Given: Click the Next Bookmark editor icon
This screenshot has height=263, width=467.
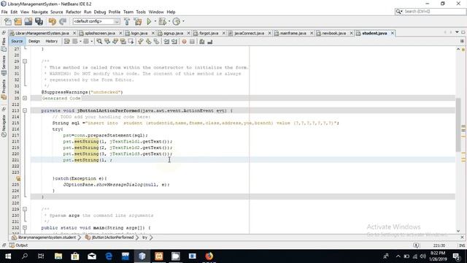Looking at the screenshot, I should [x=148, y=42].
